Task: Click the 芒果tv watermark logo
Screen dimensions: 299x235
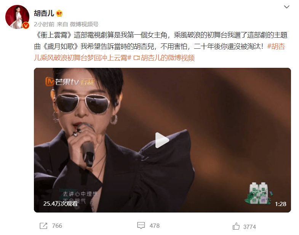Action: point(70,82)
